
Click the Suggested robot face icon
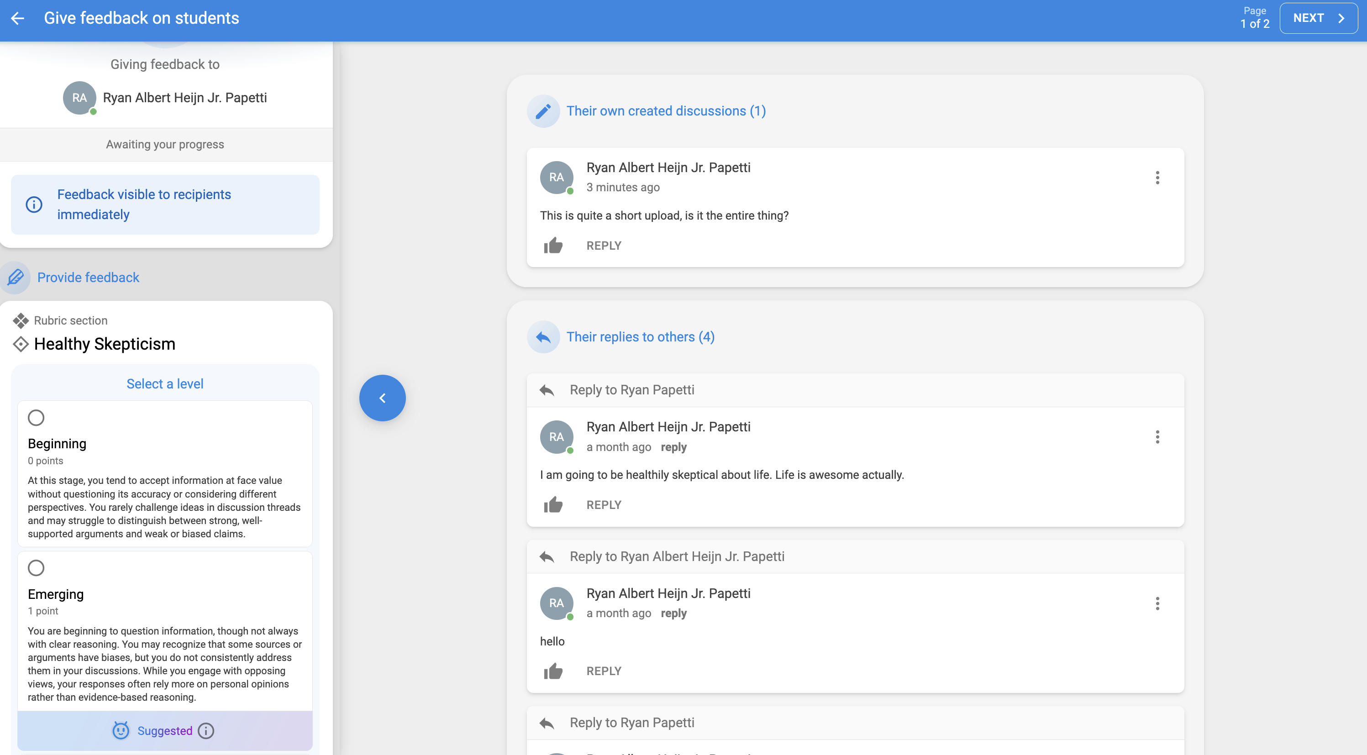tap(121, 731)
